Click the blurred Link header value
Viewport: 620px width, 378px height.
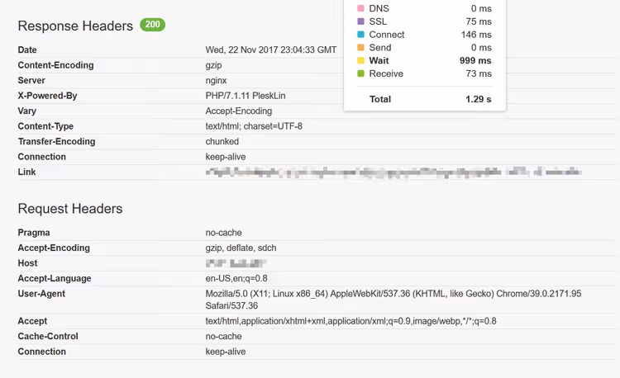tap(393, 172)
